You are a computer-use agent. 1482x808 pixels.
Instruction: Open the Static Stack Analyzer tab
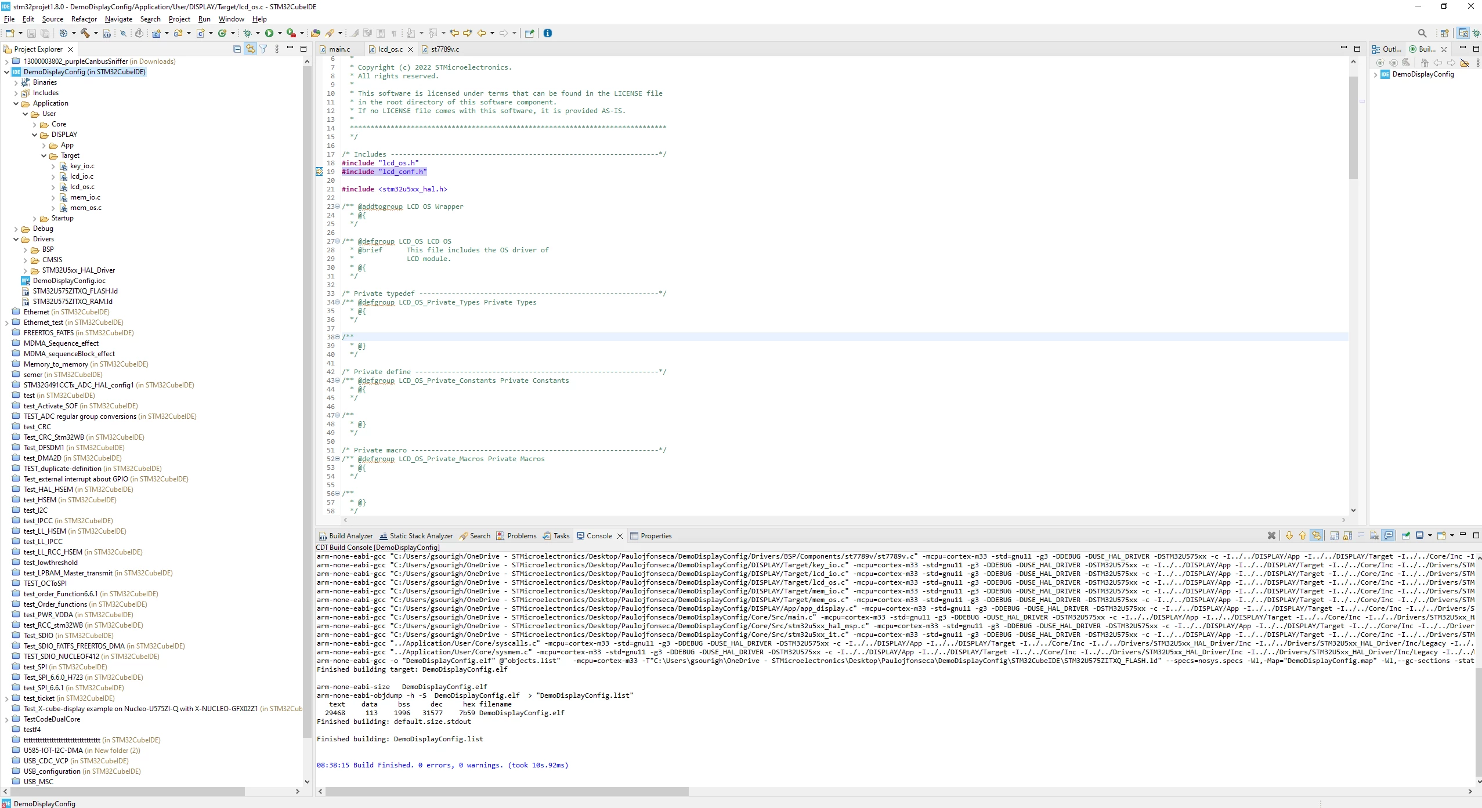[416, 535]
